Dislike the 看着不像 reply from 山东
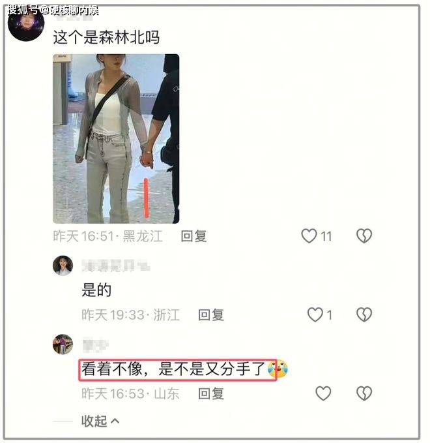430x443 pixels. (364, 393)
